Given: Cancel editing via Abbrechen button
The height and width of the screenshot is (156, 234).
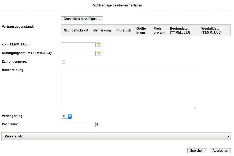Looking at the screenshot, I should (220, 151).
